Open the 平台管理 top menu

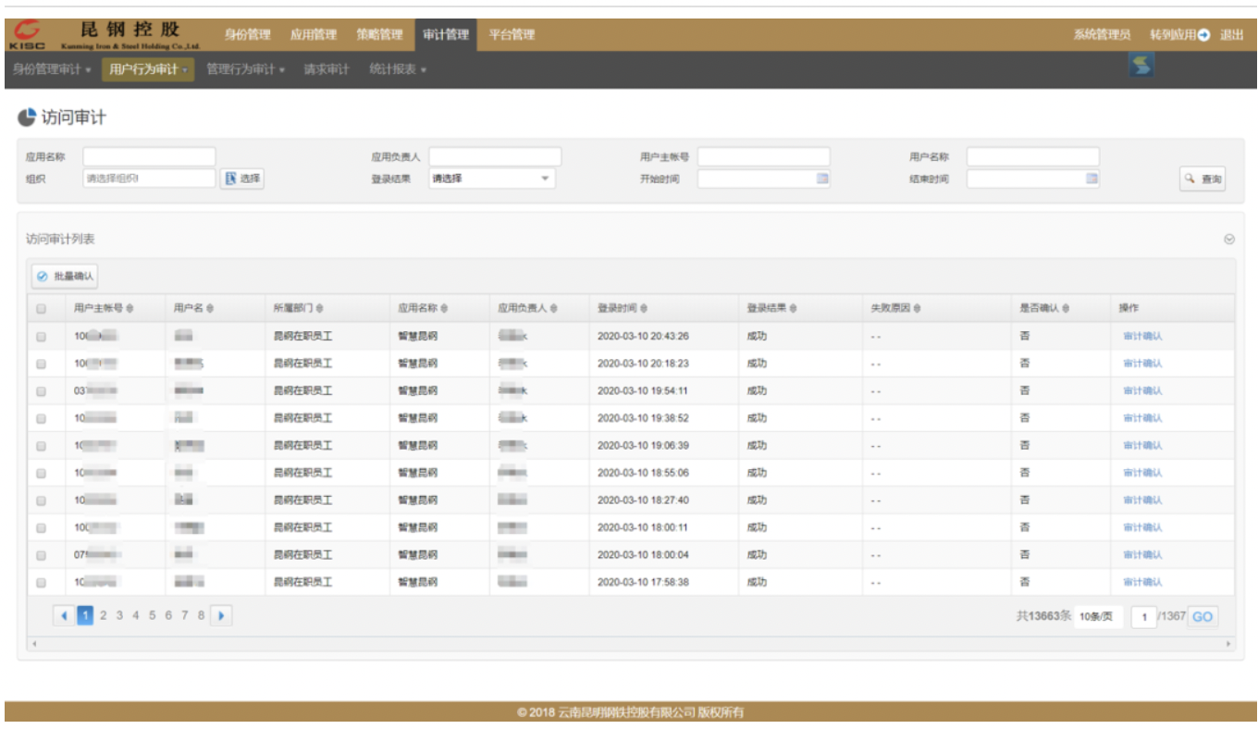[512, 35]
